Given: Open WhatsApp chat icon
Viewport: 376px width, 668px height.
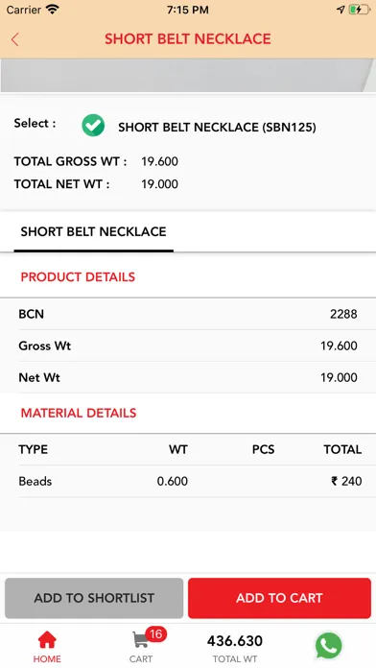Looking at the screenshot, I should pos(328,645).
